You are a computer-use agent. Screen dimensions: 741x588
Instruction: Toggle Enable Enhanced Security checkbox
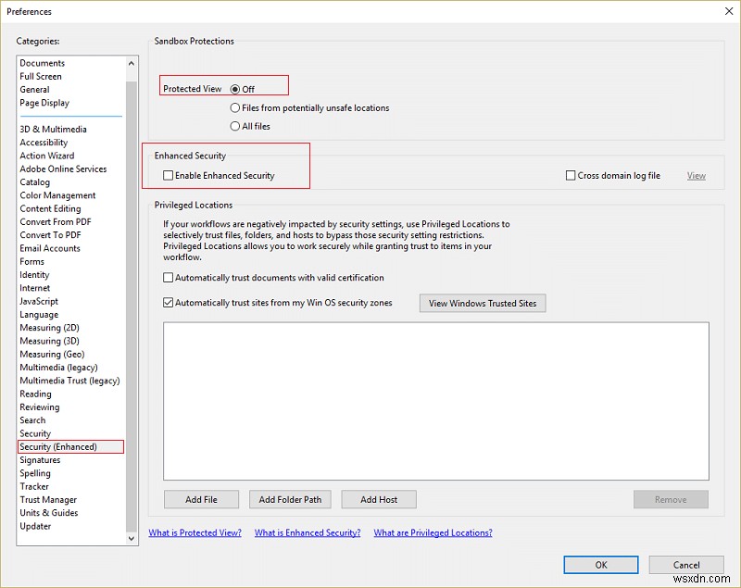tap(168, 175)
